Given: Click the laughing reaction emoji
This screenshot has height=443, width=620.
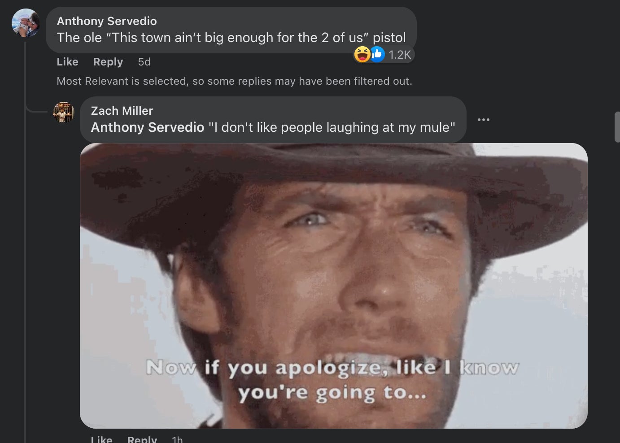Looking at the screenshot, I should [x=362, y=54].
